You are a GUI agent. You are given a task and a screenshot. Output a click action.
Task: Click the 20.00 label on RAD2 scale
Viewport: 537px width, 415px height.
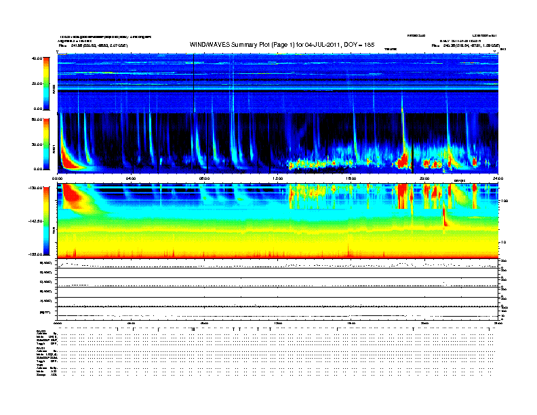click(37, 83)
